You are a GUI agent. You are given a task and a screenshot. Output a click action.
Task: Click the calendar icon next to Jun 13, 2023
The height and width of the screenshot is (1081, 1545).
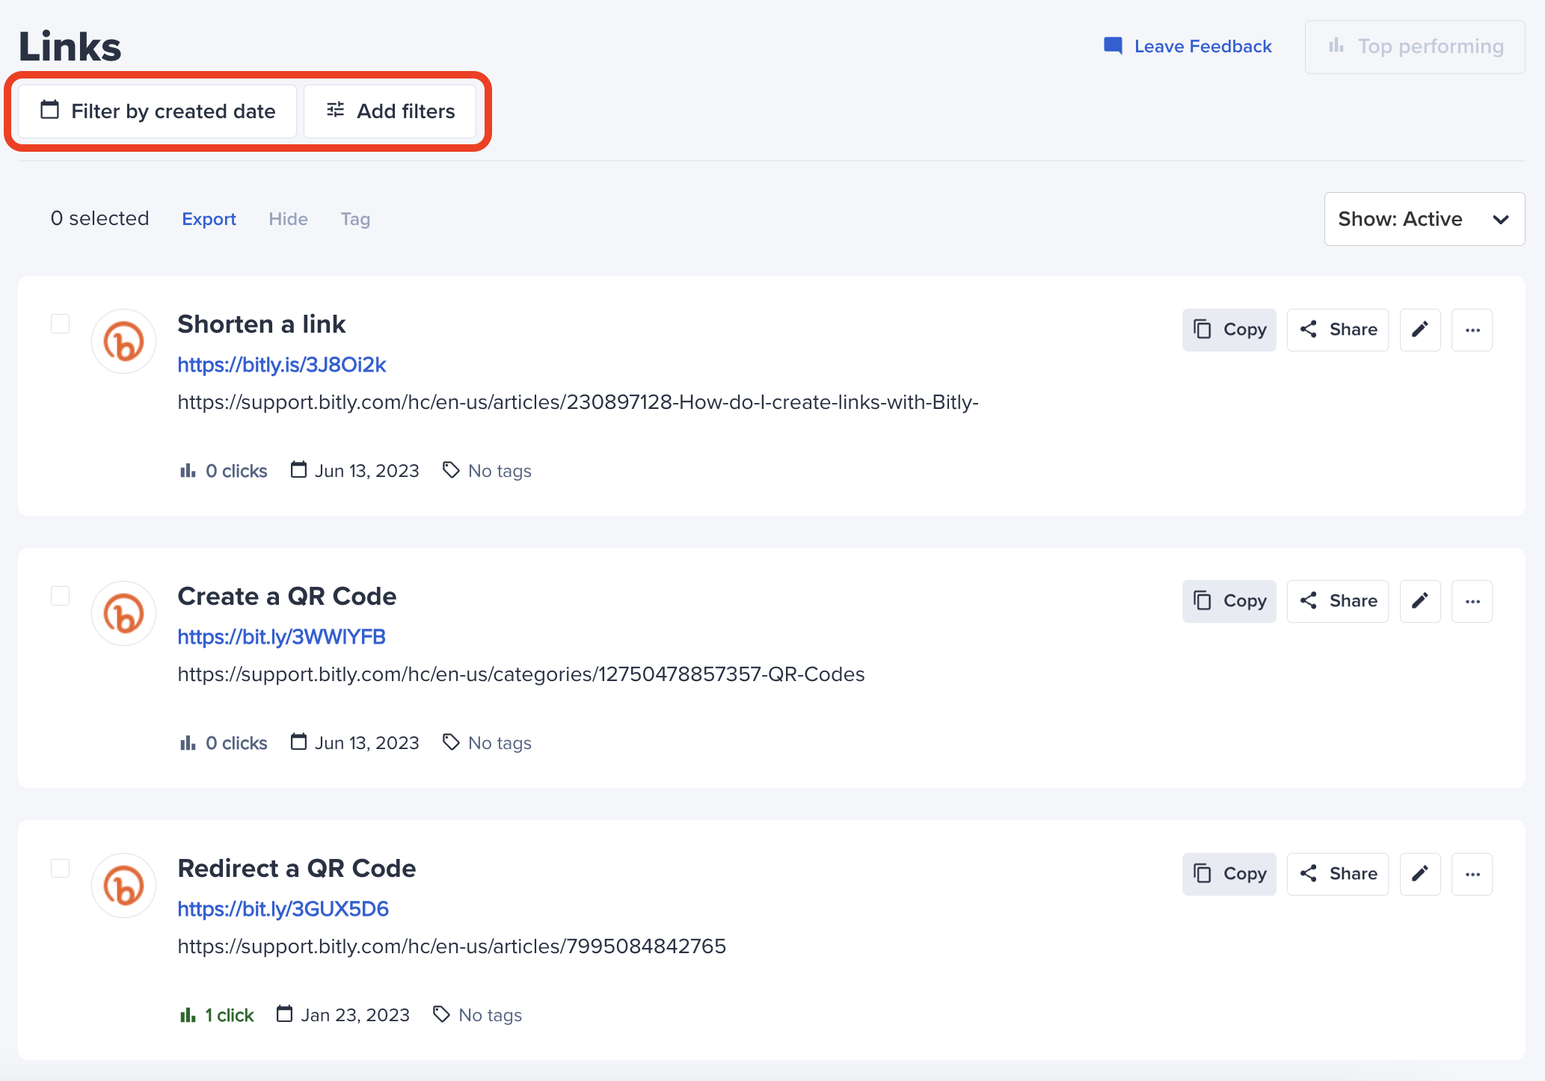pos(298,469)
